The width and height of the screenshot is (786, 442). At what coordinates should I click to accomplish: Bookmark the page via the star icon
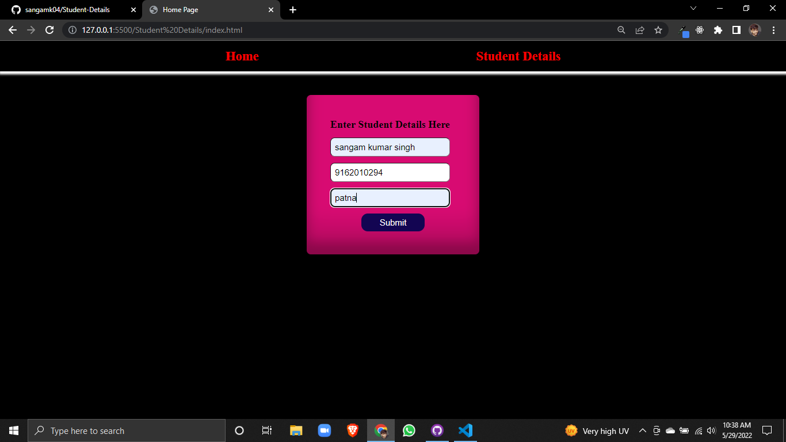658,30
